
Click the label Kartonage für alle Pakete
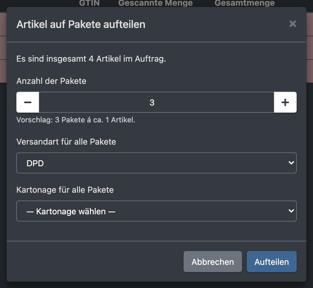point(65,190)
